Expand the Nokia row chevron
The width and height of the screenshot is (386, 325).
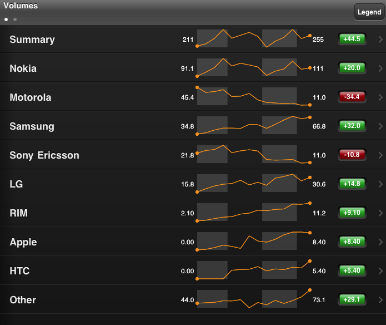click(x=380, y=68)
